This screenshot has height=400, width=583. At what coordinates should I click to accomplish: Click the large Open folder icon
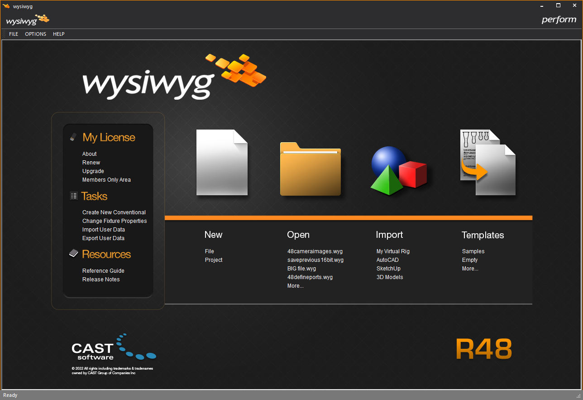pos(310,169)
